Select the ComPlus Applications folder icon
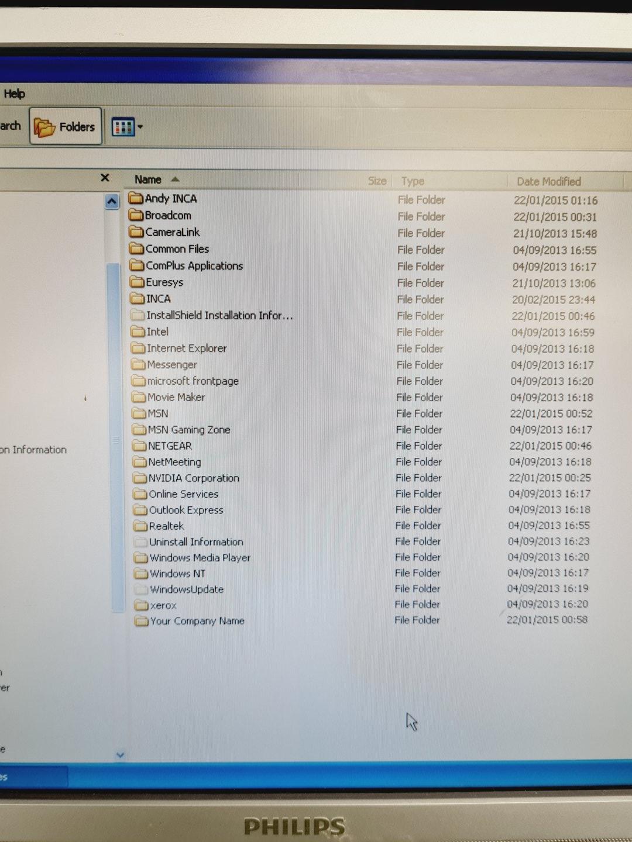The image size is (632, 842). click(x=137, y=265)
